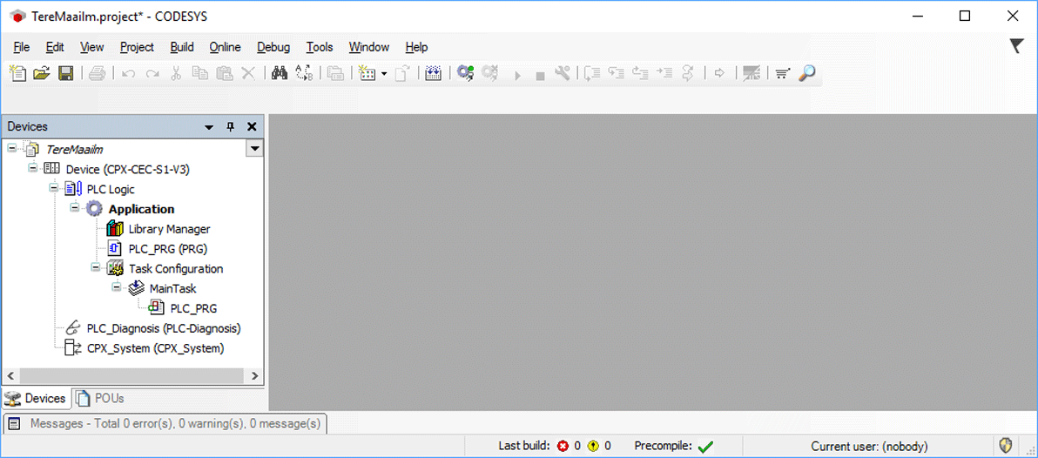Open the Devices panel position menu arrow
The width and height of the screenshot is (1038, 458).
209,126
